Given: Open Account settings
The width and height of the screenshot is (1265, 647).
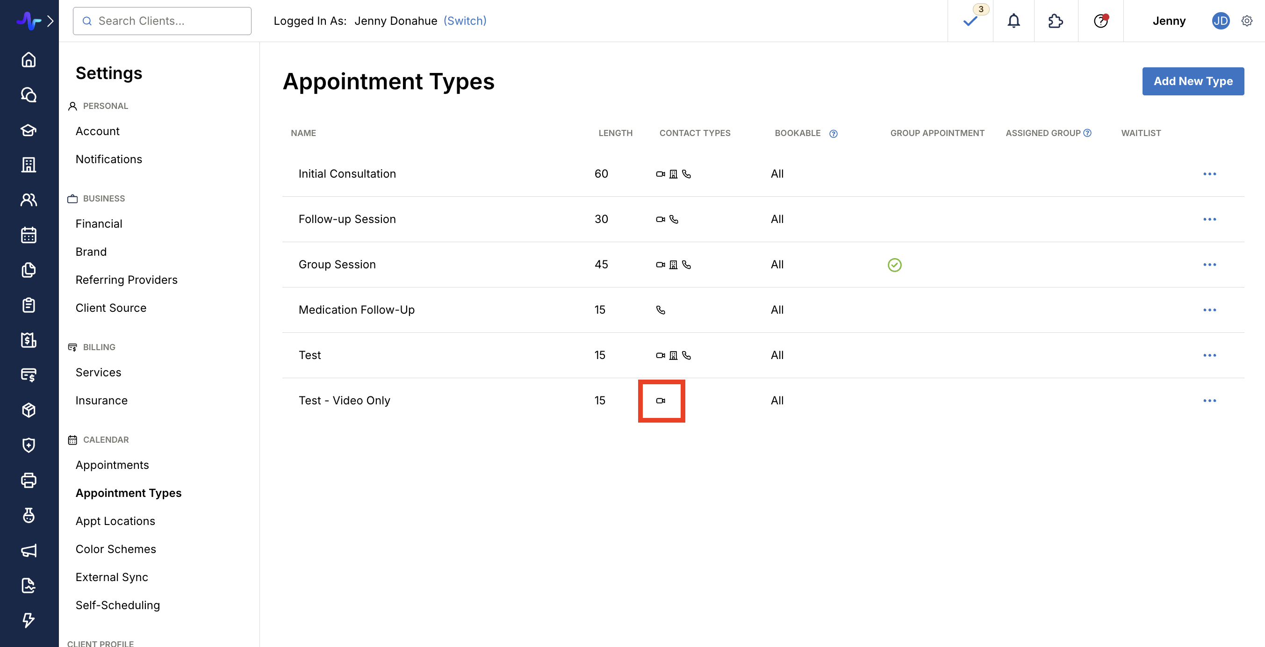Looking at the screenshot, I should (97, 131).
